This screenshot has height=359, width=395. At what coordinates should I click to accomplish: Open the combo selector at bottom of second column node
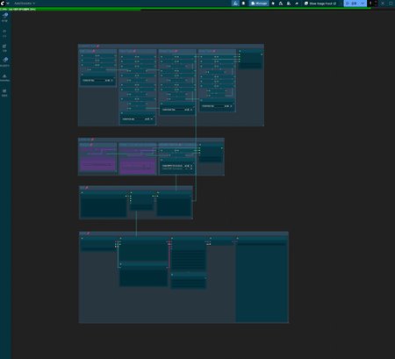click(x=138, y=119)
